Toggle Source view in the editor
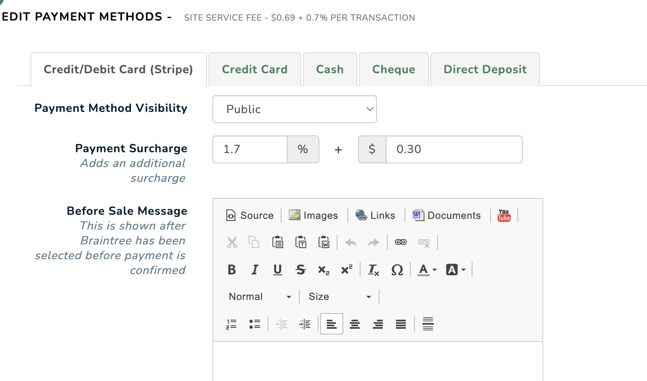Viewport: 647px width, 381px height. pyautogui.click(x=250, y=215)
